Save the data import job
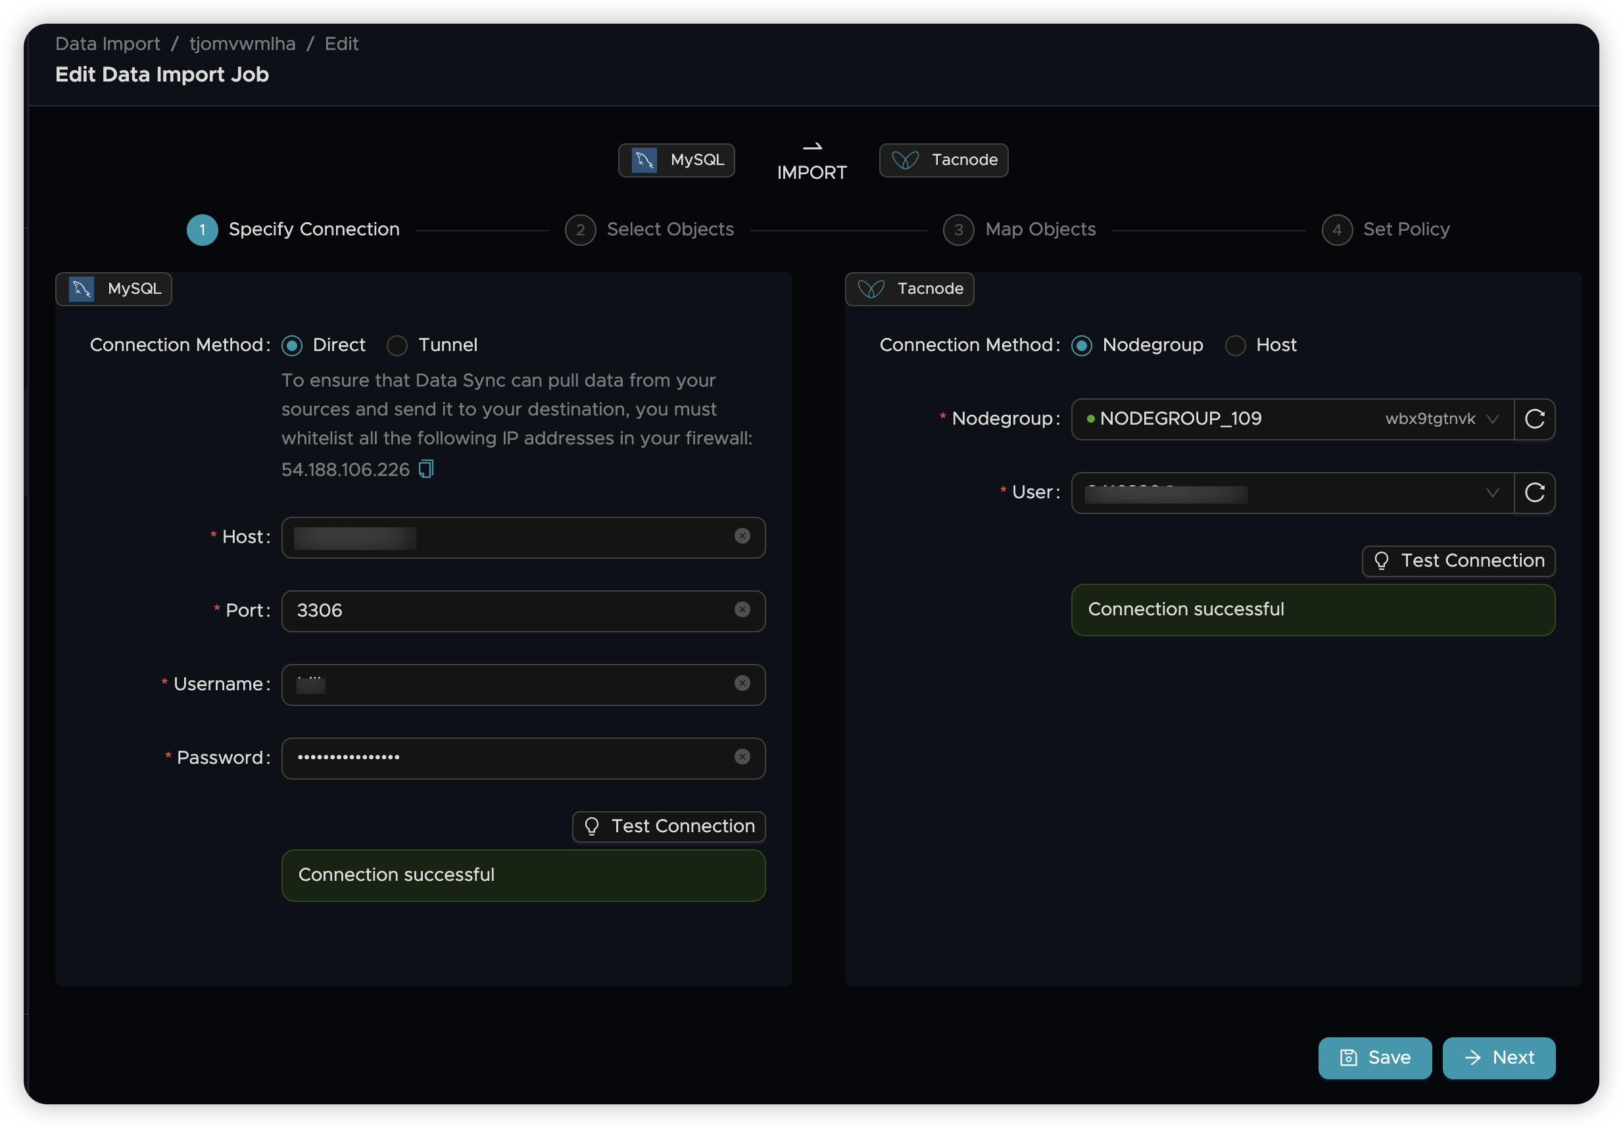The width and height of the screenshot is (1623, 1128). click(x=1374, y=1057)
